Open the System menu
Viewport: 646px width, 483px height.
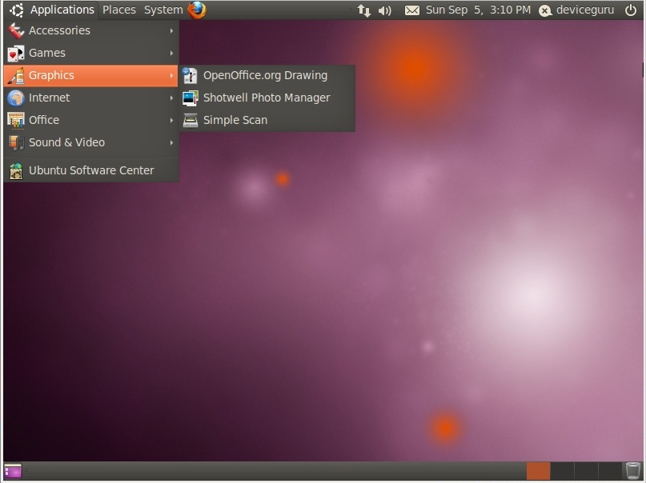pyautogui.click(x=163, y=10)
